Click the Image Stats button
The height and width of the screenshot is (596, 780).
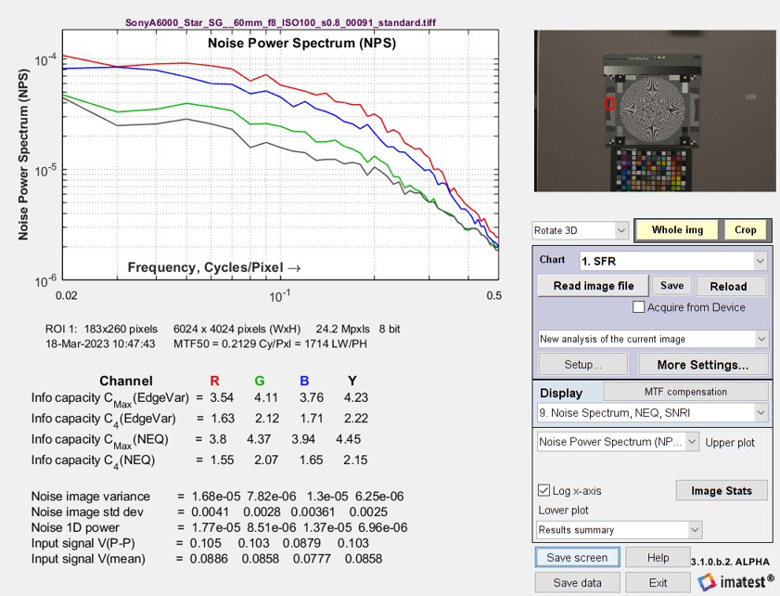(722, 491)
